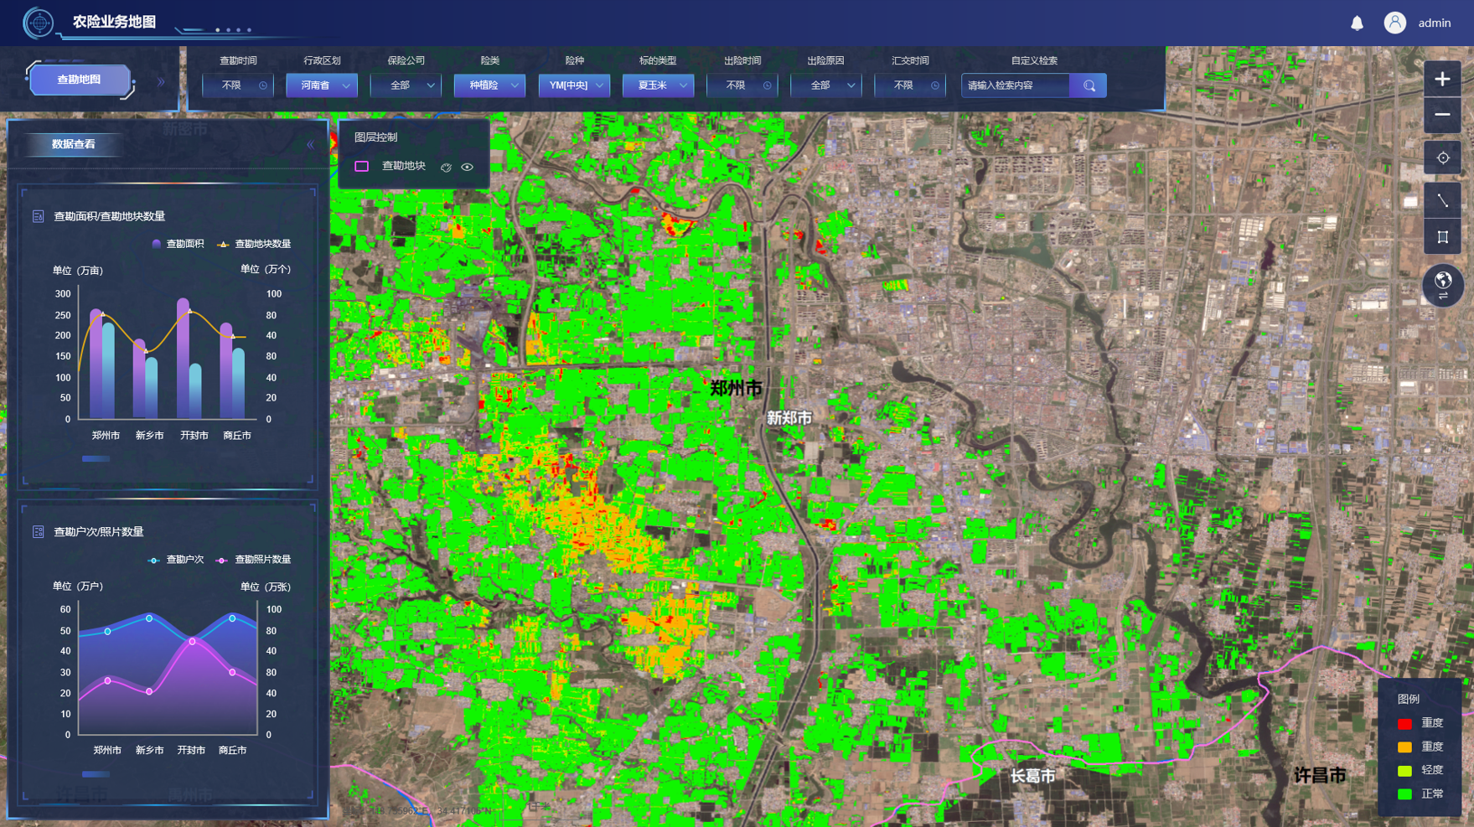The image size is (1474, 827).
Task: Click the search magnifier button
Action: (1089, 85)
